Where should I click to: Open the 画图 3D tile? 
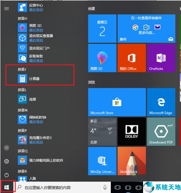[102, 58]
